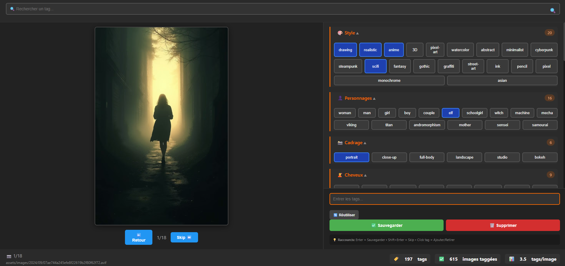Click the camera icon beside Cadrage
565x266 pixels.
[340, 143]
